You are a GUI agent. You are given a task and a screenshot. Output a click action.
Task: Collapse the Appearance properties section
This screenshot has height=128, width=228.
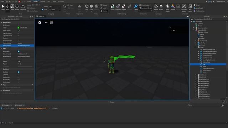coord(1,22)
